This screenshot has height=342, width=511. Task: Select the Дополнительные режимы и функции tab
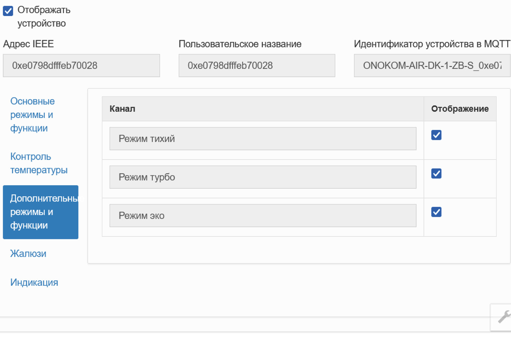(x=41, y=212)
